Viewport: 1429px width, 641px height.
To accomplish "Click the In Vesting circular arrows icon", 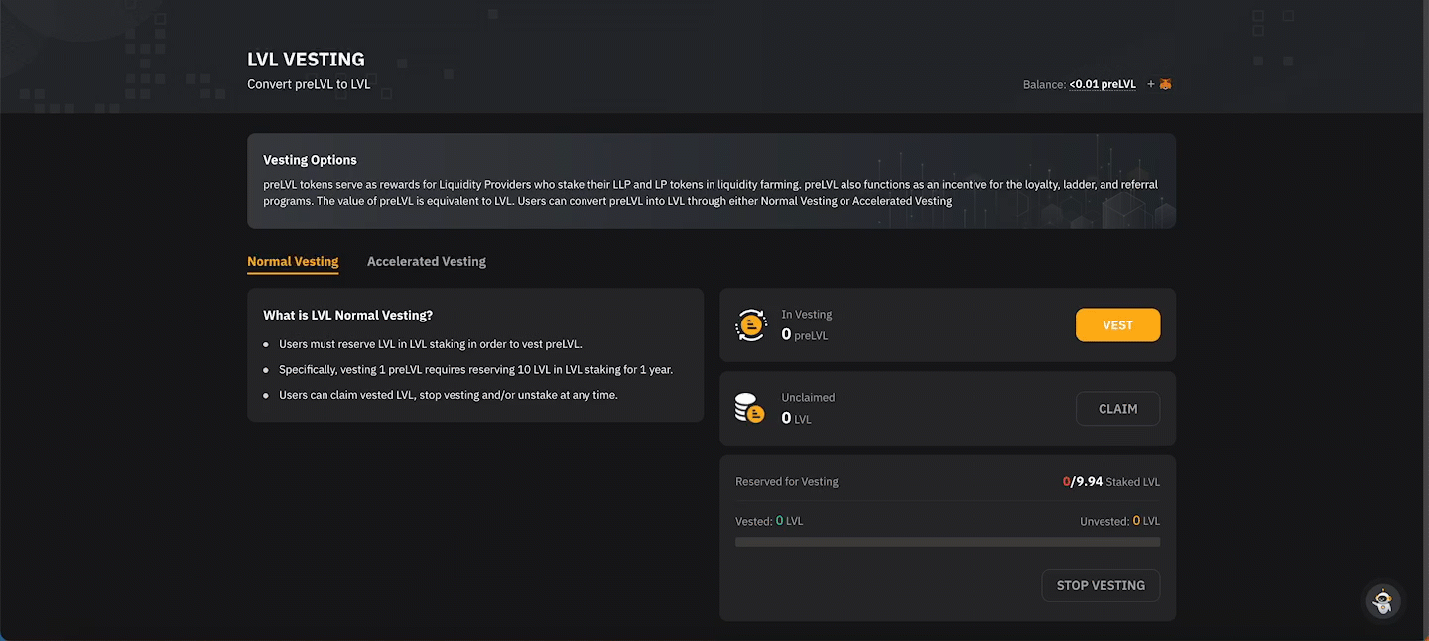I will point(751,325).
